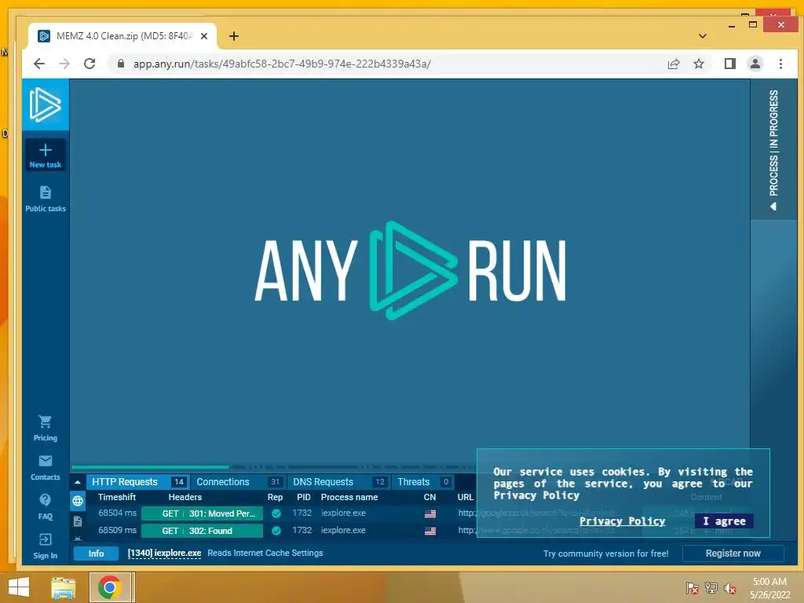Click the Try community version for free text

point(605,554)
